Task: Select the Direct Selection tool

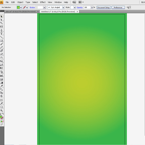Action: tap(1, 20)
